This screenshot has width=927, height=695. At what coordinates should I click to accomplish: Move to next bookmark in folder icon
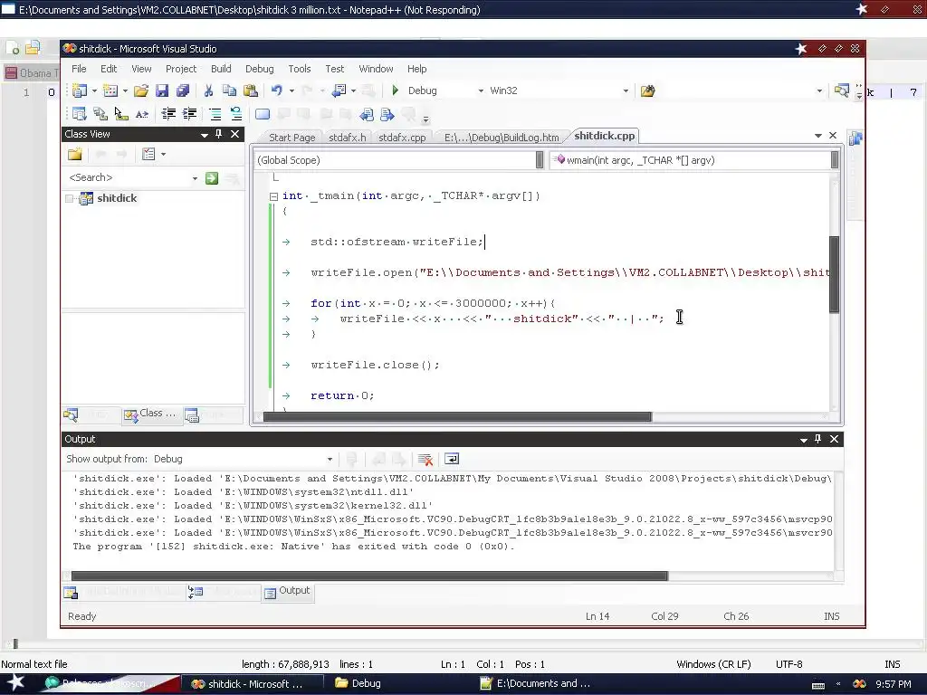pyautogui.click(x=387, y=114)
